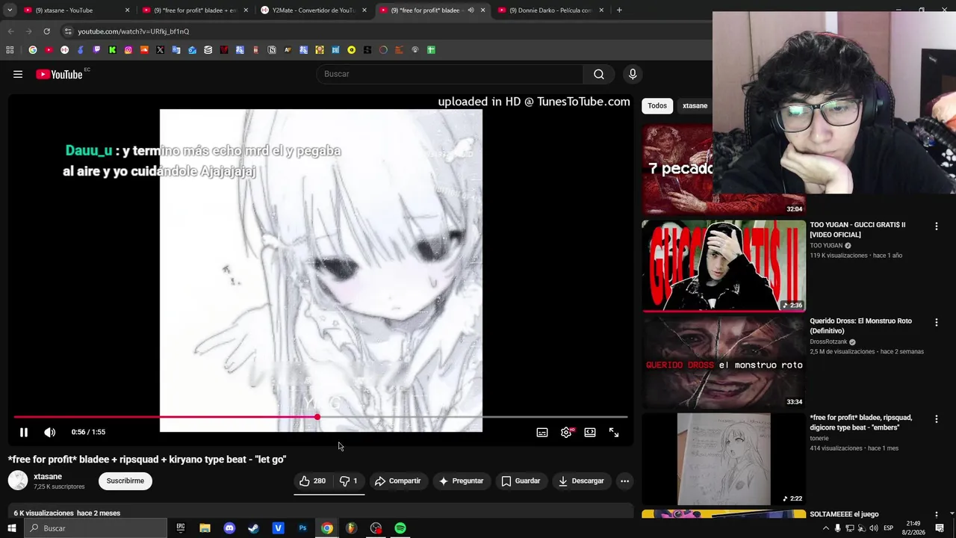The image size is (956, 538).
Task: Open a new browser tab
Action: (x=619, y=10)
